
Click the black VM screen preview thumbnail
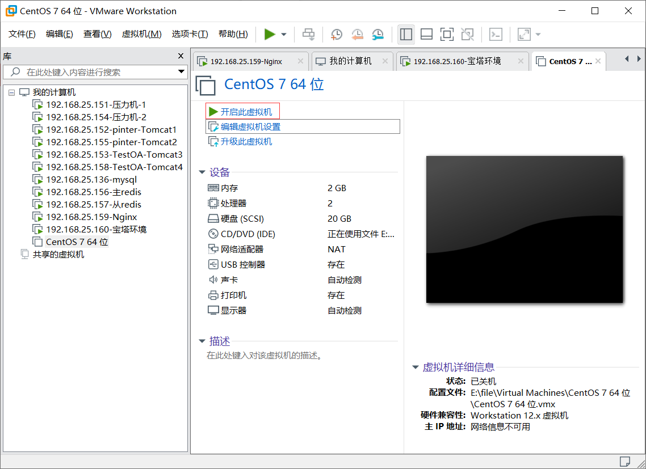point(525,229)
